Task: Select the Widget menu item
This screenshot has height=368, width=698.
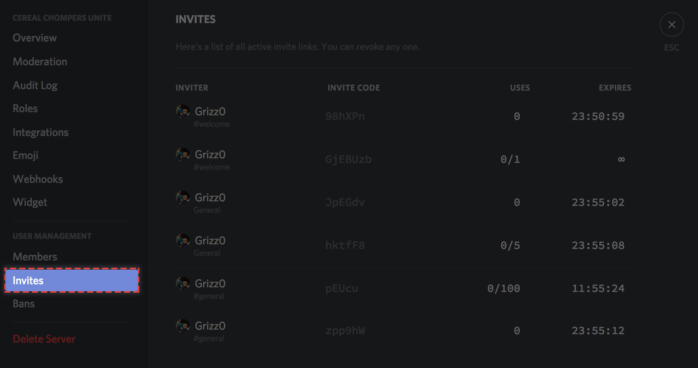Action: [30, 202]
